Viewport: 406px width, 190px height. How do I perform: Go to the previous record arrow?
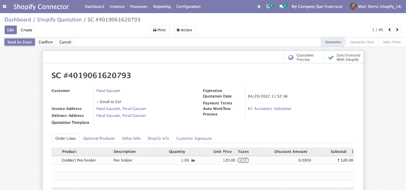pyautogui.click(x=389, y=30)
